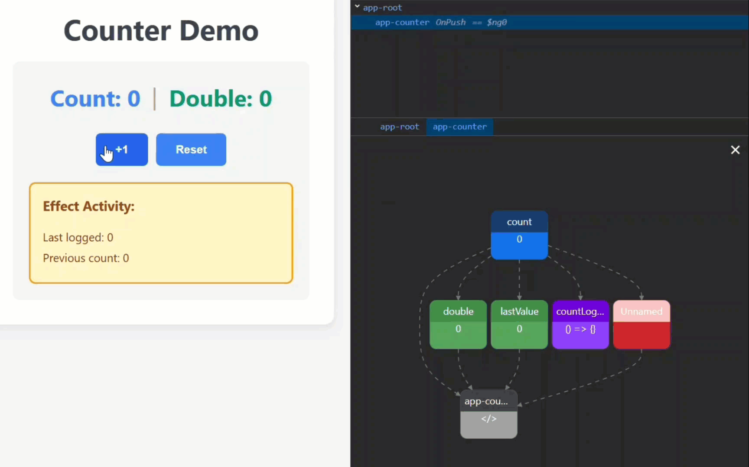Click the +1 increment button
Image resolution: width=749 pixels, height=467 pixels.
click(x=122, y=149)
